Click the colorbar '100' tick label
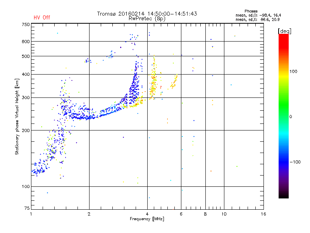 [293, 71]
